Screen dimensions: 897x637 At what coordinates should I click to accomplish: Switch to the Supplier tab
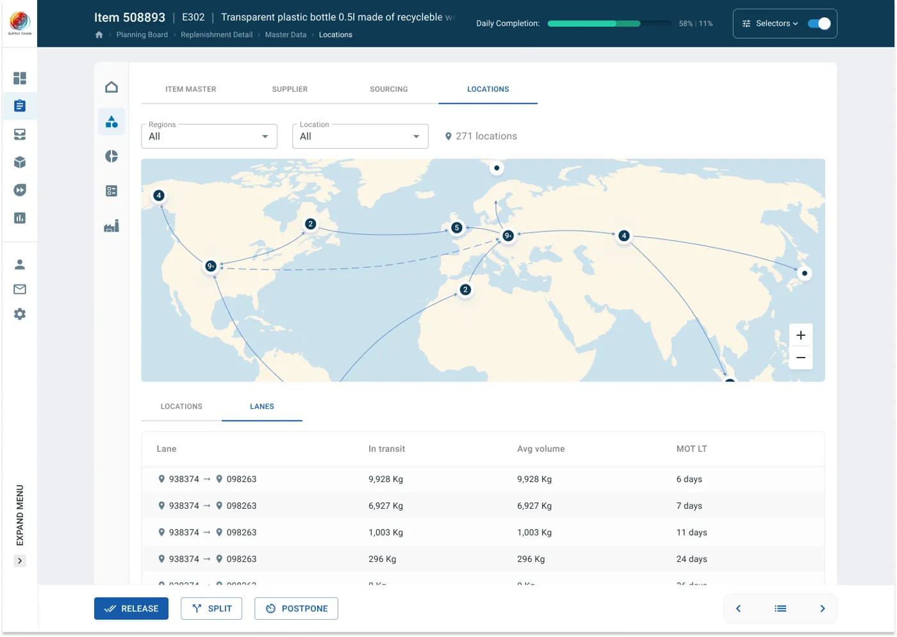(x=290, y=89)
